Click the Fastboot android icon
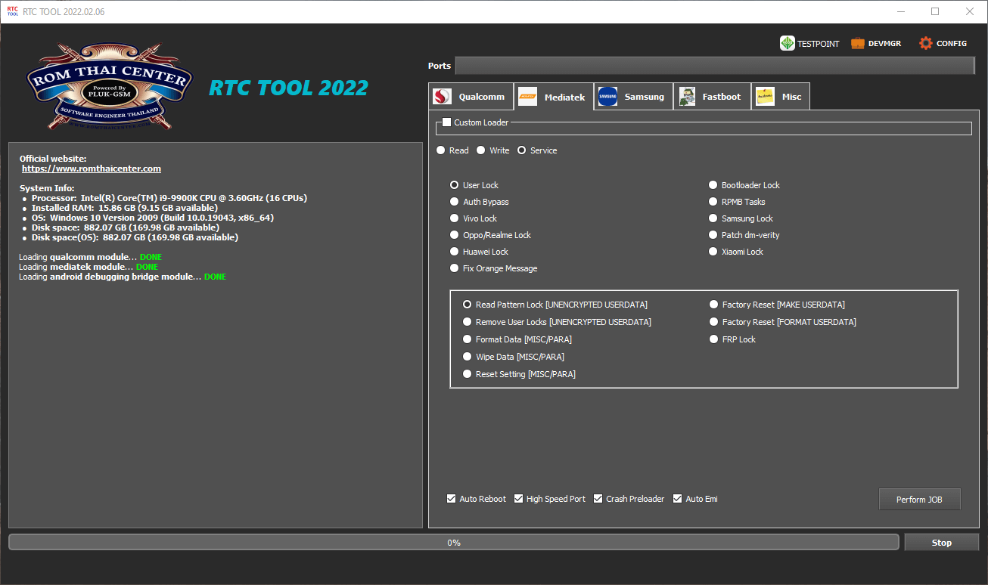The image size is (988, 585). pyautogui.click(x=687, y=96)
